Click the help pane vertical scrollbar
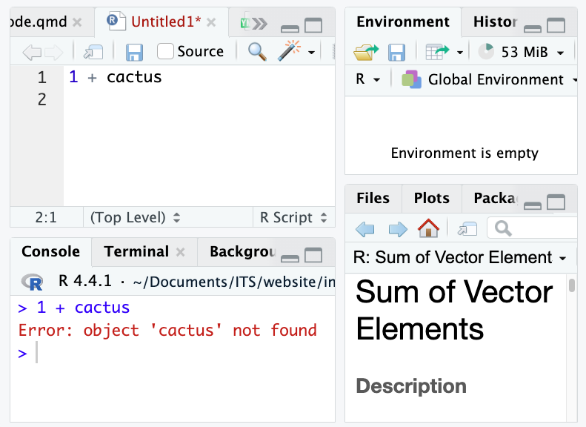Screen dimensions: 586x427 point(571,285)
